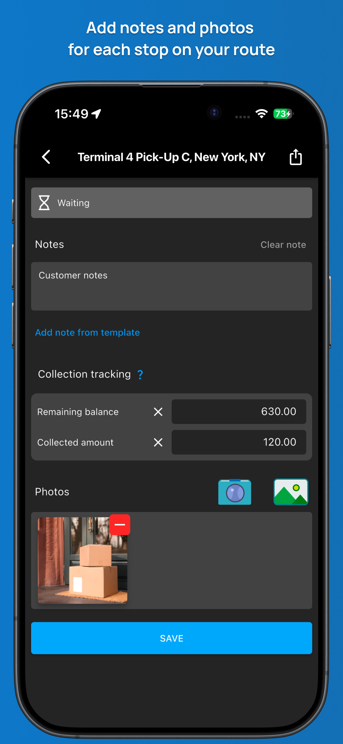343x744 pixels.
Task: Tap the Notes section heading
Action: tap(49, 244)
